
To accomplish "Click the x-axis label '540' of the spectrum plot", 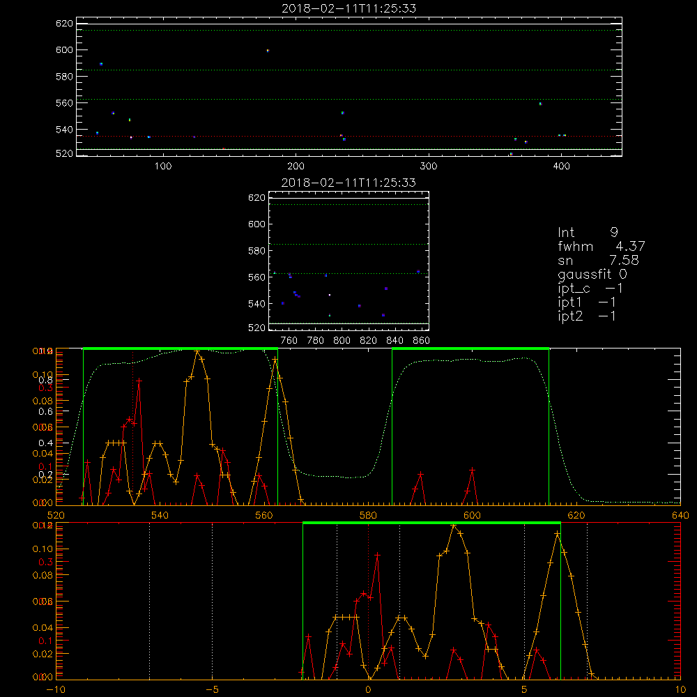I will [x=160, y=516].
